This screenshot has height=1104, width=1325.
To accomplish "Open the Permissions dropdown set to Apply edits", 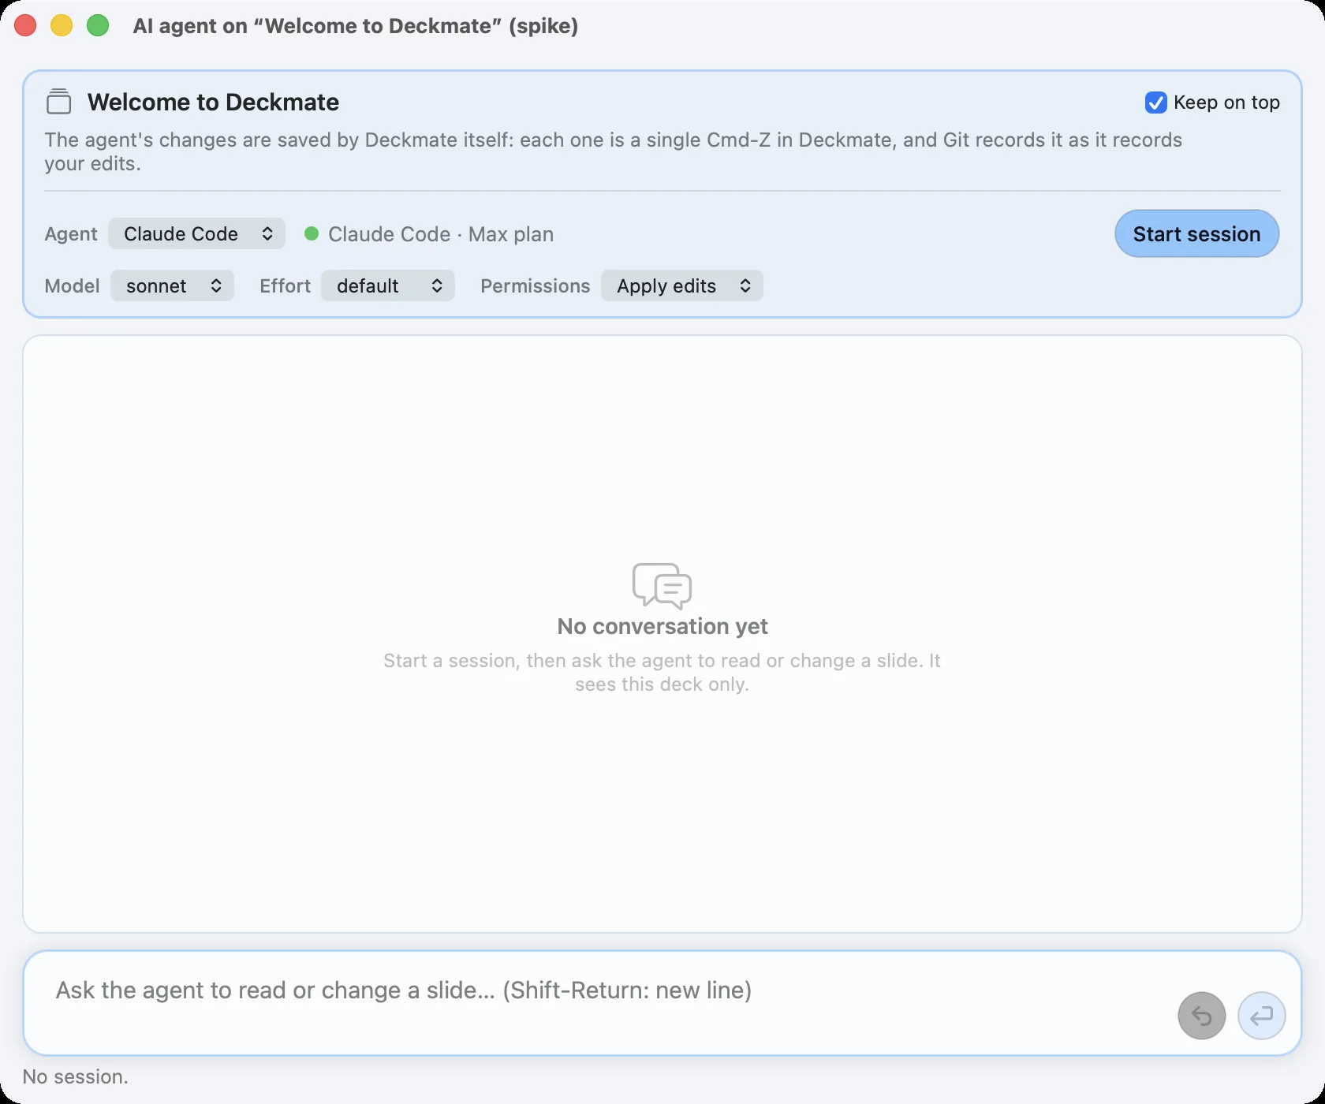I will click(x=682, y=285).
